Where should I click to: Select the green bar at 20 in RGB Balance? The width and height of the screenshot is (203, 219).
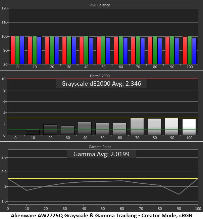tap(52, 50)
